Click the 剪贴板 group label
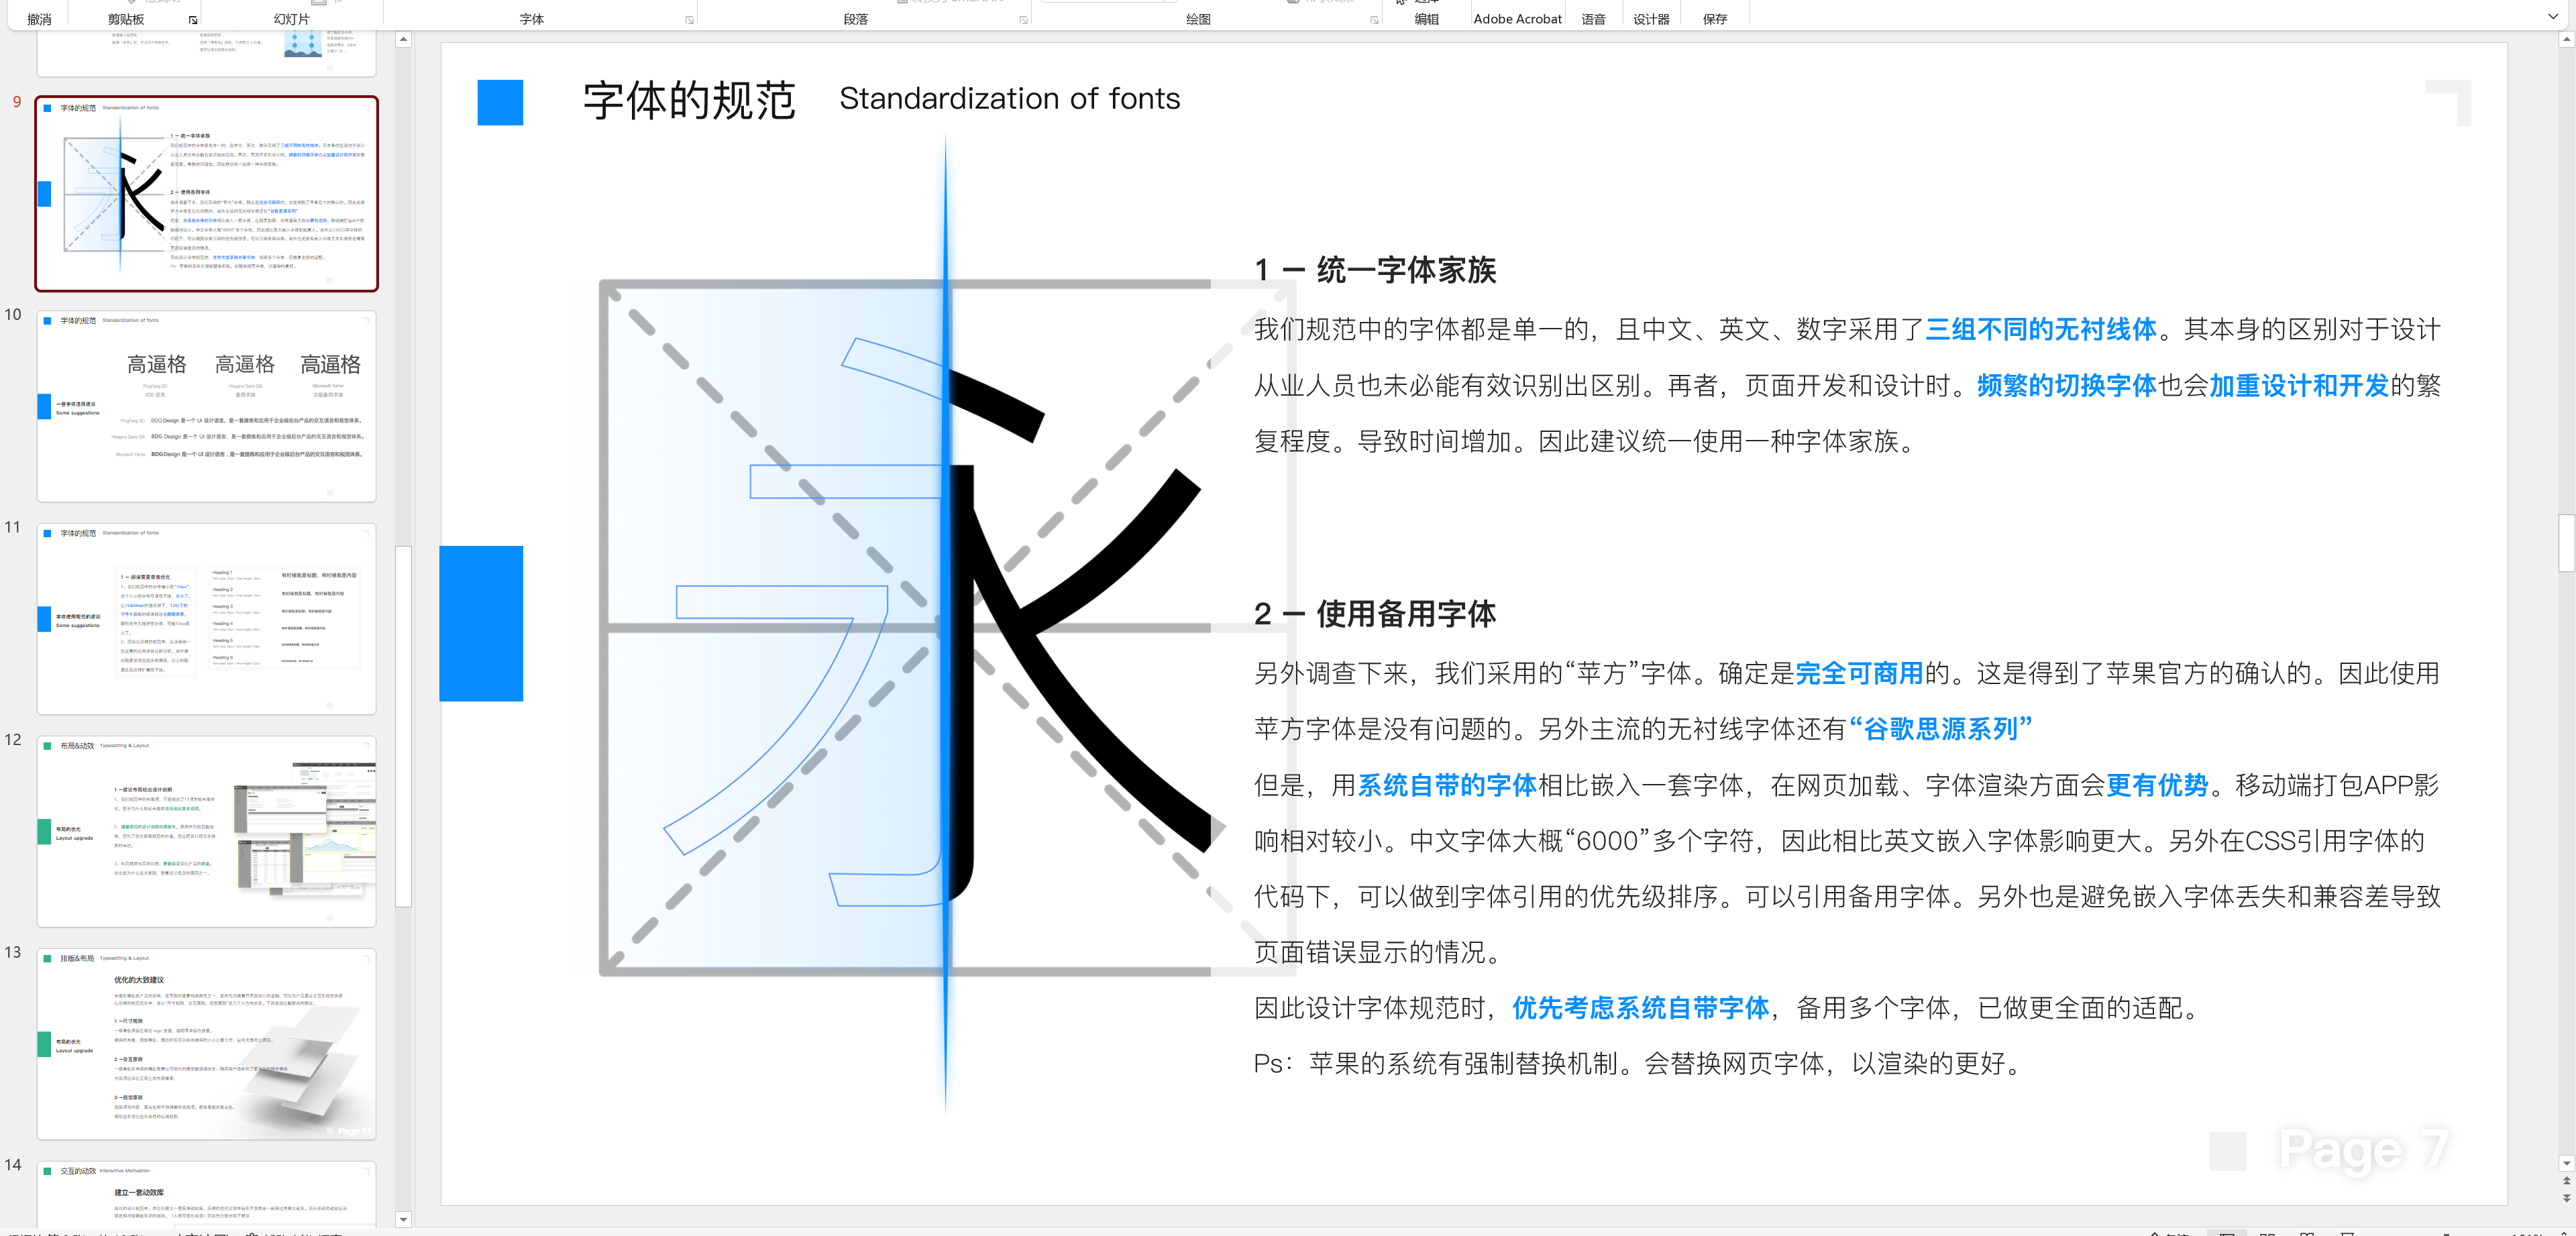This screenshot has width=2576, height=1236. tap(126, 19)
